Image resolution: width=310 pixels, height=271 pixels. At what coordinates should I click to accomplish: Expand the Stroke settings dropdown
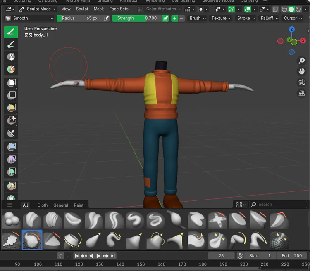tap(246, 18)
